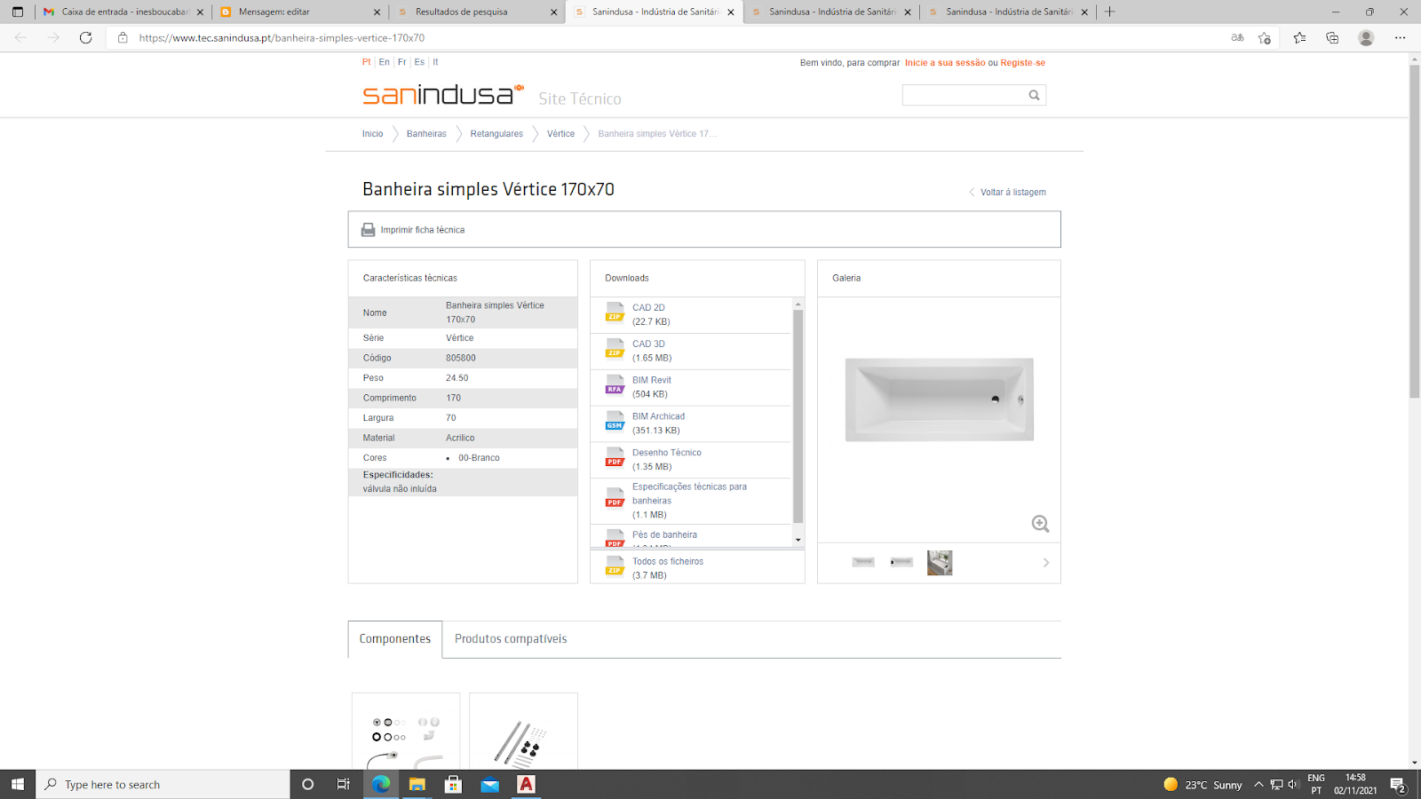The height and width of the screenshot is (799, 1421).
Task: Click the BIM Revit RFA file icon
Action: click(x=615, y=385)
